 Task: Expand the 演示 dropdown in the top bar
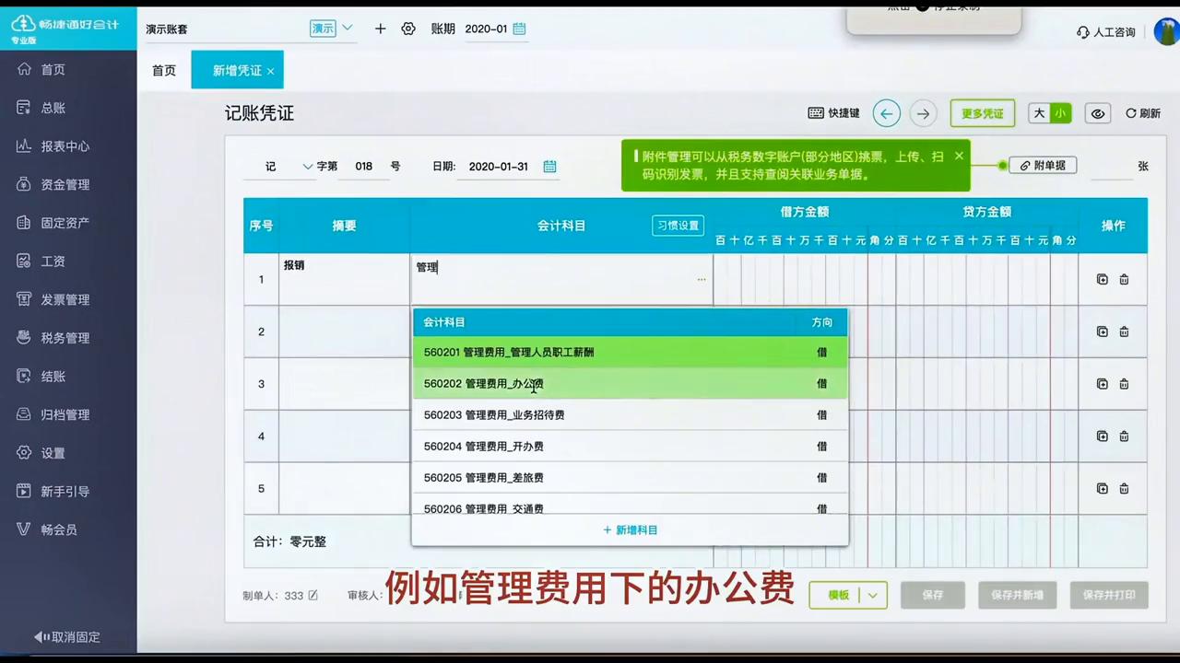click(346, 29)
